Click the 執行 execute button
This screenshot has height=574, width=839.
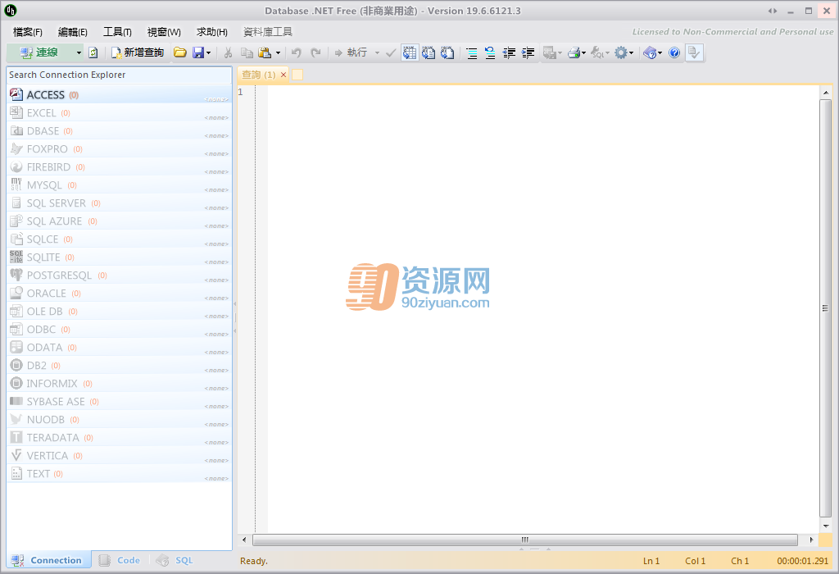click(351, 52)
